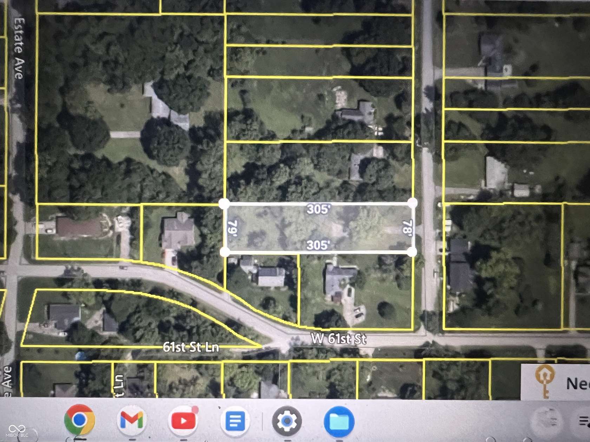Click the '78'' east side dimension label
This screenshot has height=442, width=590.
click(407, 227)
